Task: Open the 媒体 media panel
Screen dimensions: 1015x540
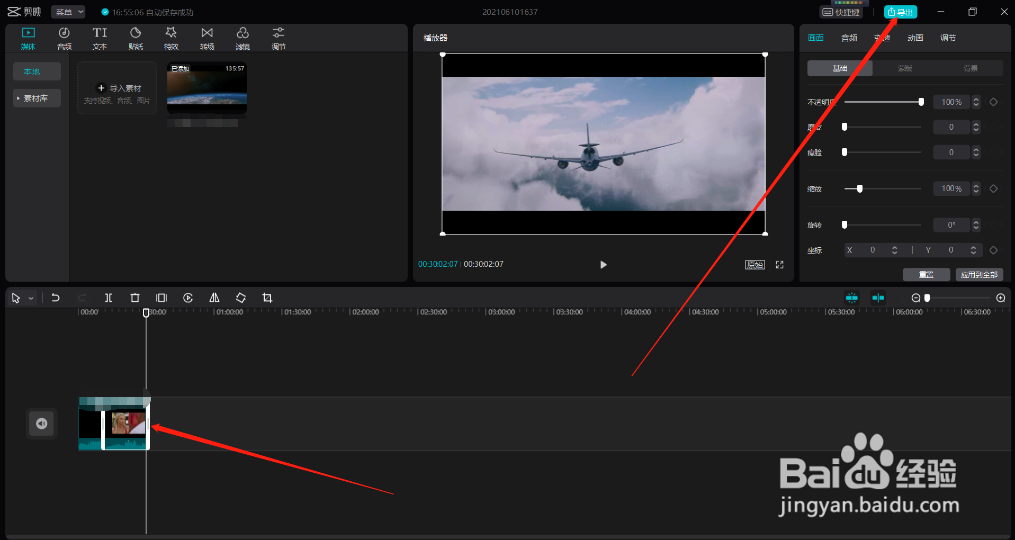Action: point(28,39)
